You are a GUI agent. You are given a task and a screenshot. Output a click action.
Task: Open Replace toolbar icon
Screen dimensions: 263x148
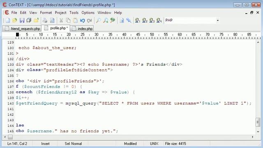(113, 21)
